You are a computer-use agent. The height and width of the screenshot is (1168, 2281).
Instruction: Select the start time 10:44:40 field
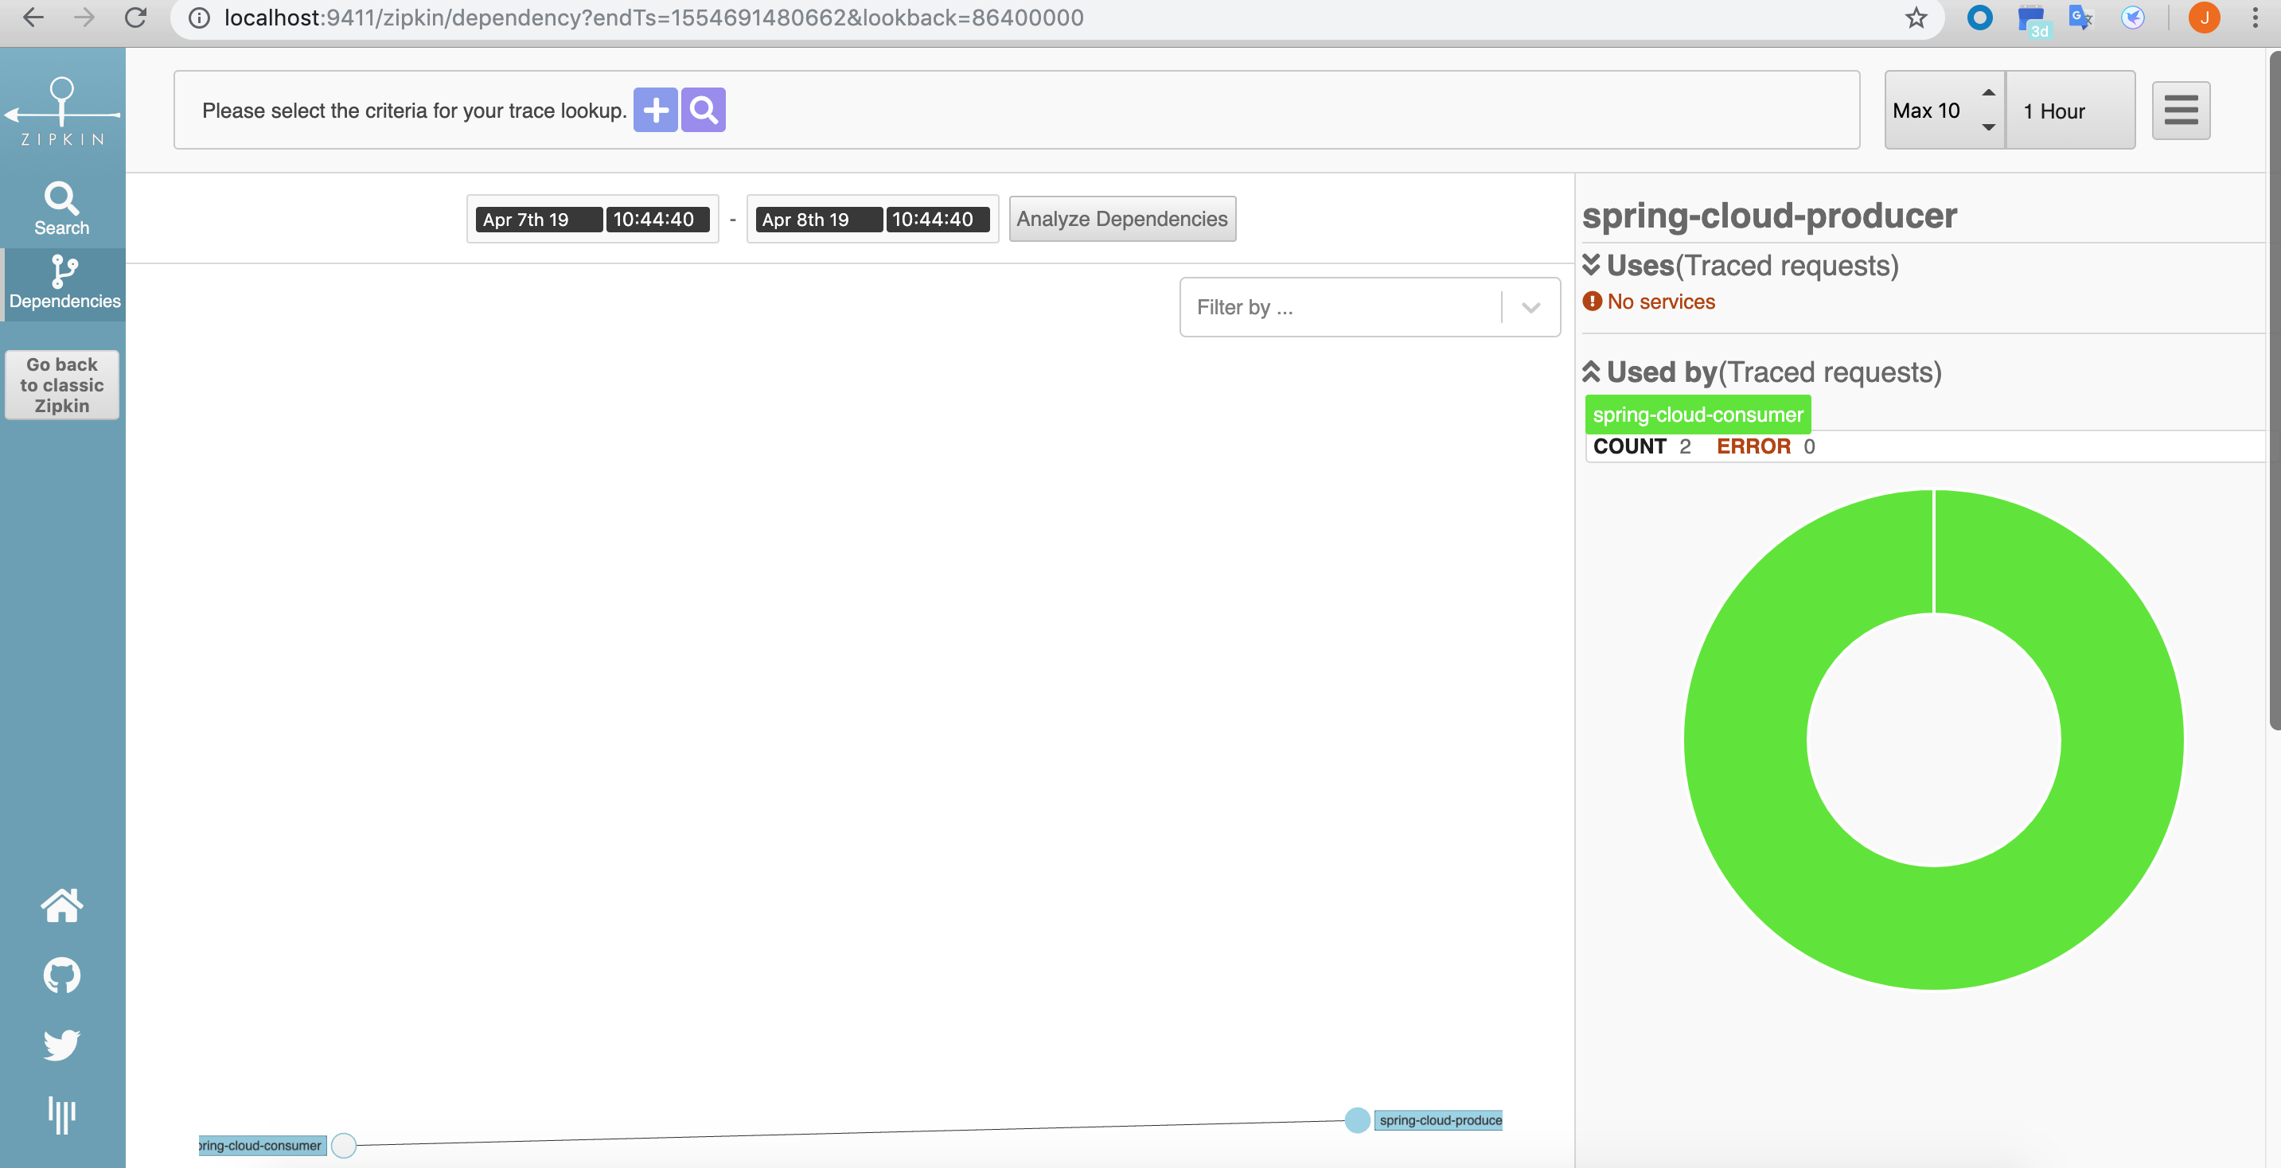(657, 220)
